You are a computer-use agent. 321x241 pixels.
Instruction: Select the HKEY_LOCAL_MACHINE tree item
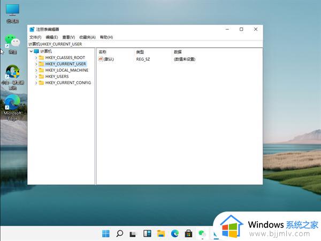point(67,70)
